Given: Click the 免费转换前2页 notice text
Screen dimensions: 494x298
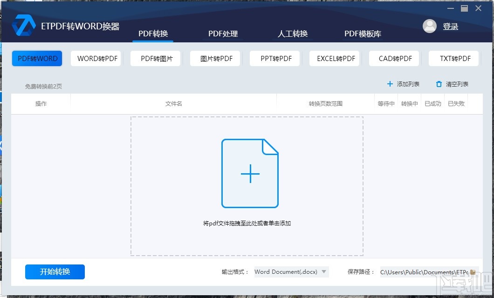Looking at the screenshot, I should pos(43,86).
